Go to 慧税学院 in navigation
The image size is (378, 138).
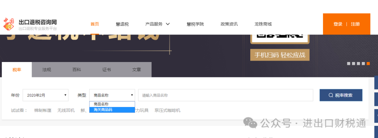195,24
